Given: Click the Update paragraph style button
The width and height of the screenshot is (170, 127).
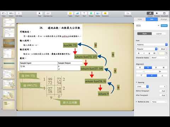Looking at the screenshot, I should [164, 26].
